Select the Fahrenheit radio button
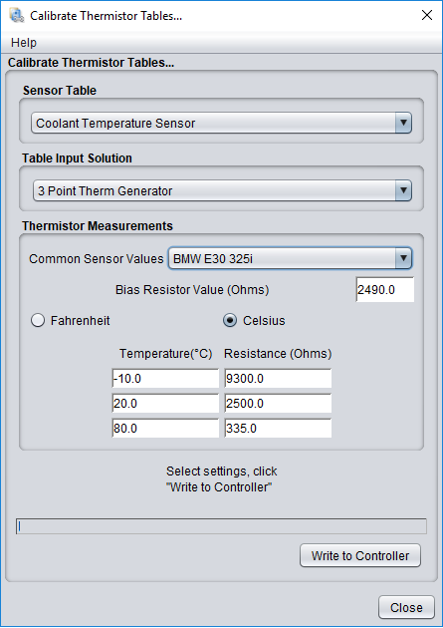 38,320
